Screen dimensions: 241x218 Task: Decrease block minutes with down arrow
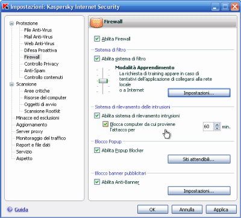tap(218, 128)
